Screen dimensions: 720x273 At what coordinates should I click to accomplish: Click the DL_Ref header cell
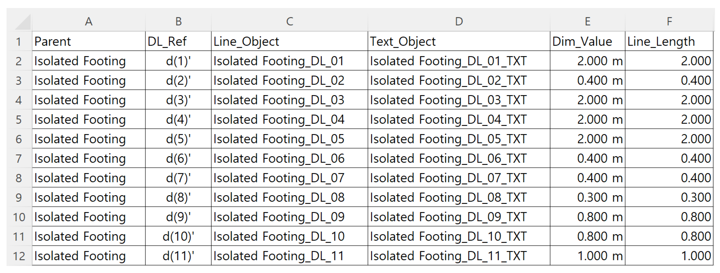tap(178, 42)
